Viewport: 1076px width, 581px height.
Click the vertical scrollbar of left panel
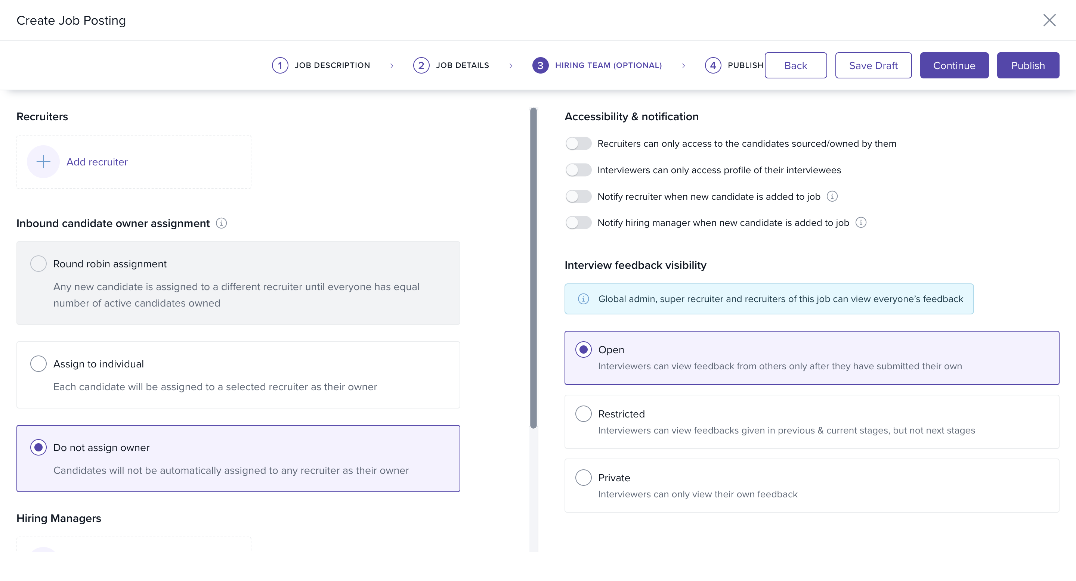(533, 267)
